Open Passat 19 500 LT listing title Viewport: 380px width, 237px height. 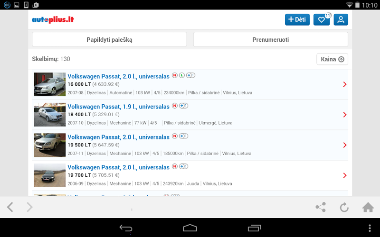click(x=118, y=137)
